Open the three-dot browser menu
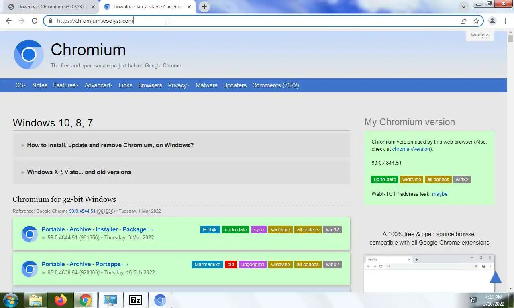Image resolution: width=514 pixels, height=308 pixels. click(x=505, y=21)
